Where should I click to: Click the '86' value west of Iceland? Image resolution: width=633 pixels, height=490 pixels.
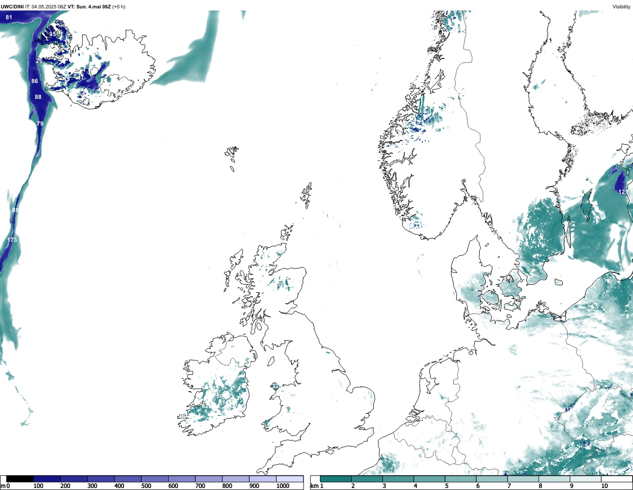click(x=35, y=81)
